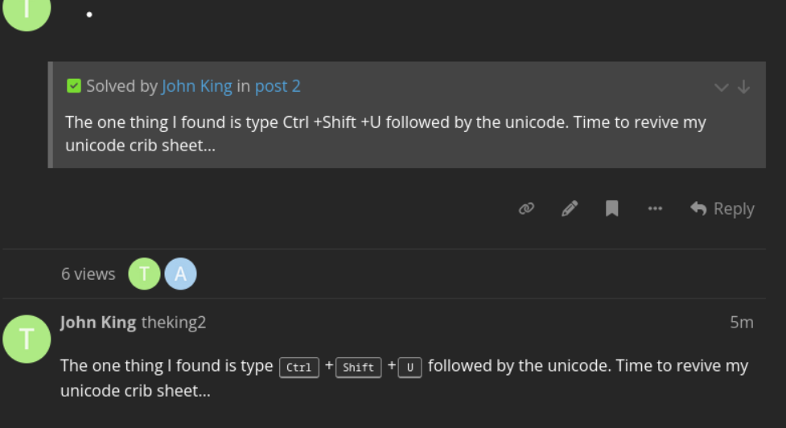This screenshot has width=786, height=428.
Task: Click the pencil edit post icon
Action: pos(570,209)
